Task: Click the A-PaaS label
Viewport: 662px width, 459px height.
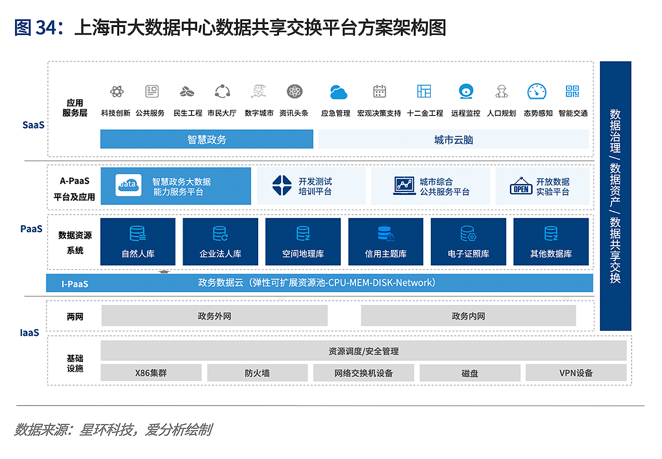Action: 75,181
